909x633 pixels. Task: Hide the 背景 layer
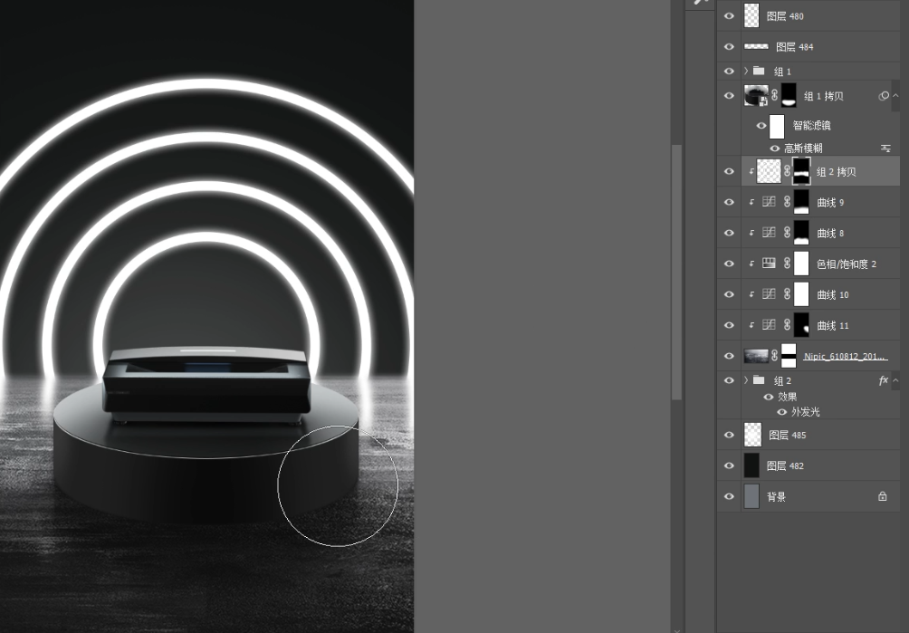pyautogui.click(x=730, y=496)
